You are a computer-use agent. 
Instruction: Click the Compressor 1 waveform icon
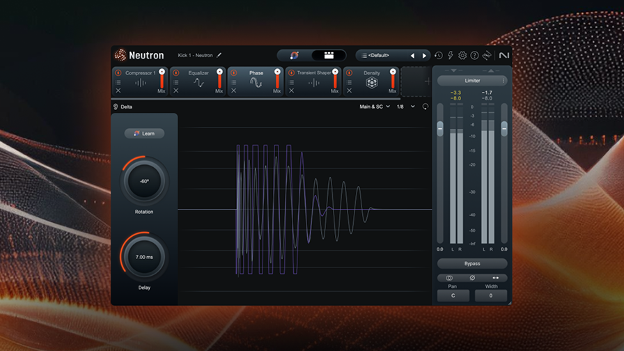click(140, 83)
